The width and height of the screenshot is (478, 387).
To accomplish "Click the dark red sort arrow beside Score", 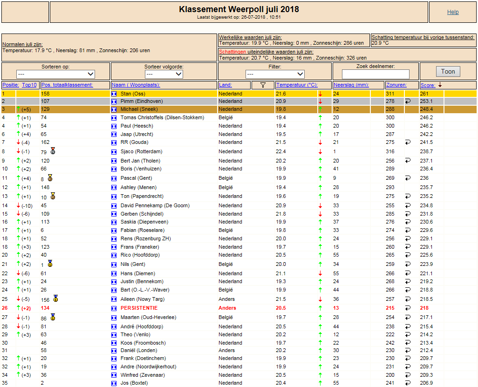I will [x=440, y=85].
